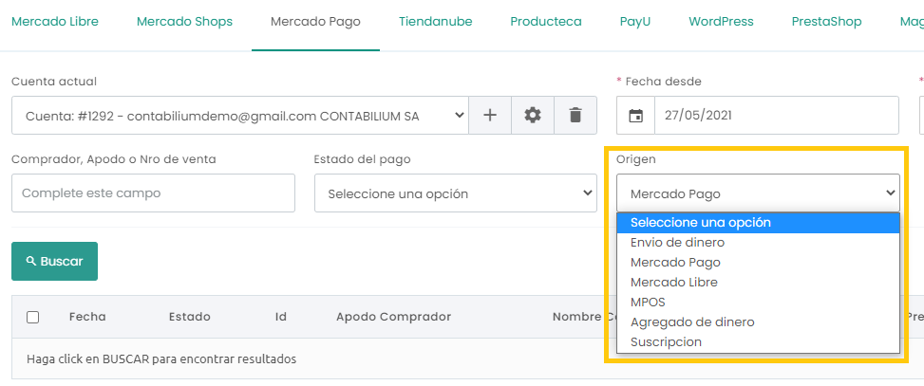Switch to the PayU tab
This screenshot has height=386, width=924.
pos(635,22)
